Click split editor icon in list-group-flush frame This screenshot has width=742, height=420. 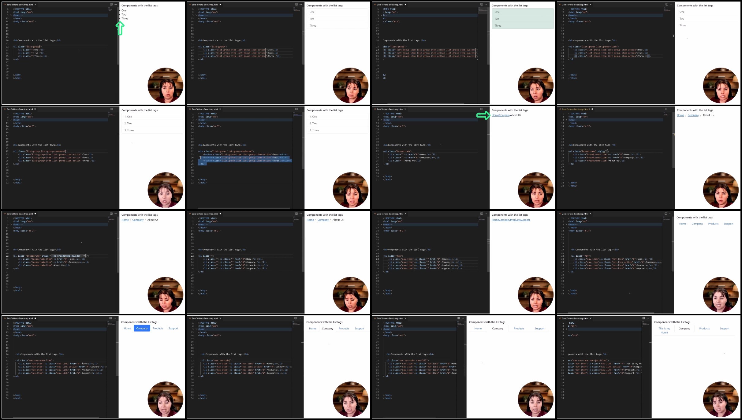666,5
